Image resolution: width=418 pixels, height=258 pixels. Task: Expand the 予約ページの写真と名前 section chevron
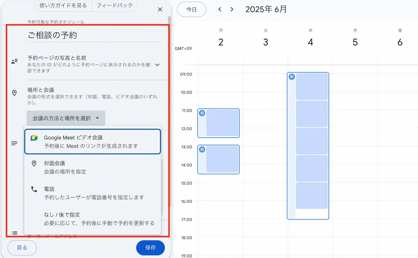click(x=157, y=65)
